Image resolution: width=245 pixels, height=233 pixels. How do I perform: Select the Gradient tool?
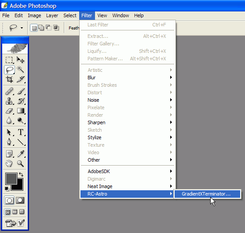pyautogui.click(x=21, y=111)
